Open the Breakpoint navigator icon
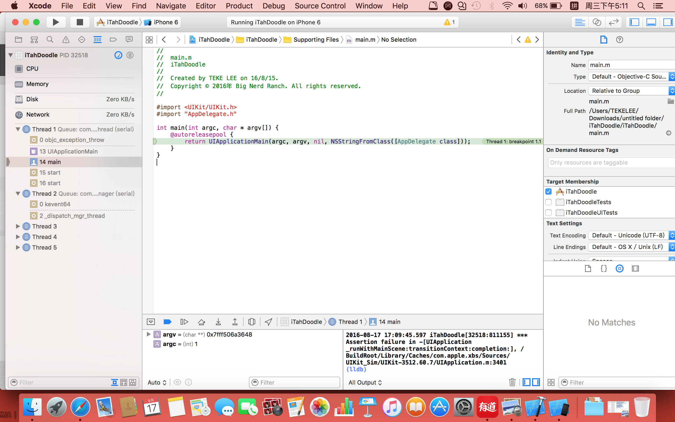Viewport: 675px width, 422px height. click(113, 40)
